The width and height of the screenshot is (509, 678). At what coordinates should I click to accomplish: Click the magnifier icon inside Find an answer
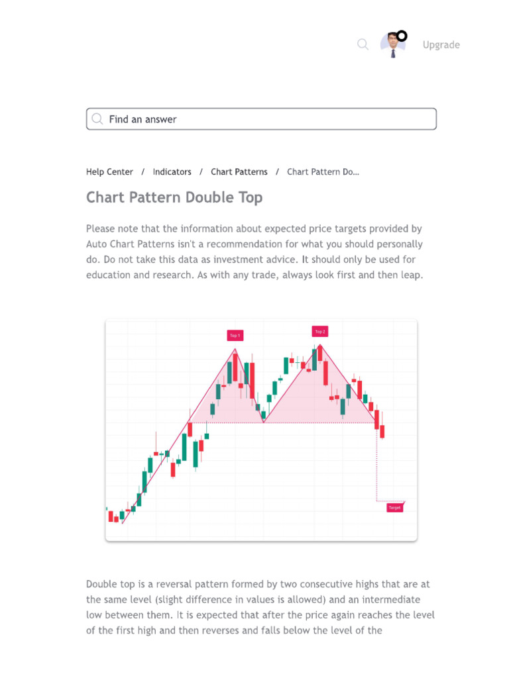(x=97, y=119)
